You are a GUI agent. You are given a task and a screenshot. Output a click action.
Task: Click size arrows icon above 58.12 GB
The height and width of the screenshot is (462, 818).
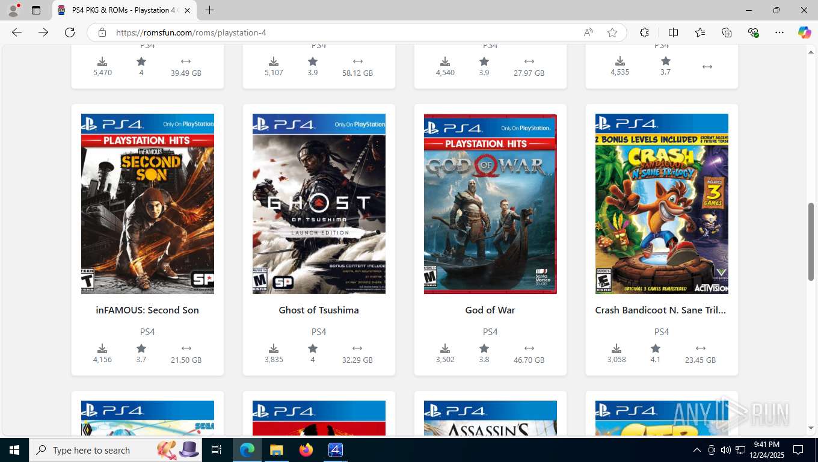click(358, 61)
